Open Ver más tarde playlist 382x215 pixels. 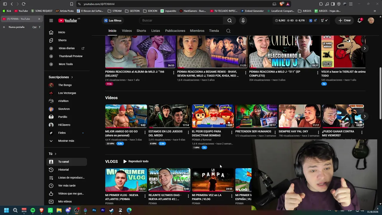67,186
